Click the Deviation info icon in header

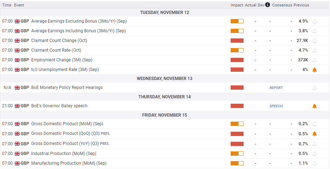coord(268,5)
